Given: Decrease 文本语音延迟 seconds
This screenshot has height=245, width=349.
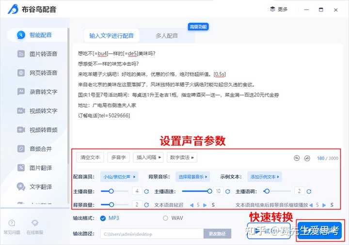Looking at the screenshot, I should (191, 205).
